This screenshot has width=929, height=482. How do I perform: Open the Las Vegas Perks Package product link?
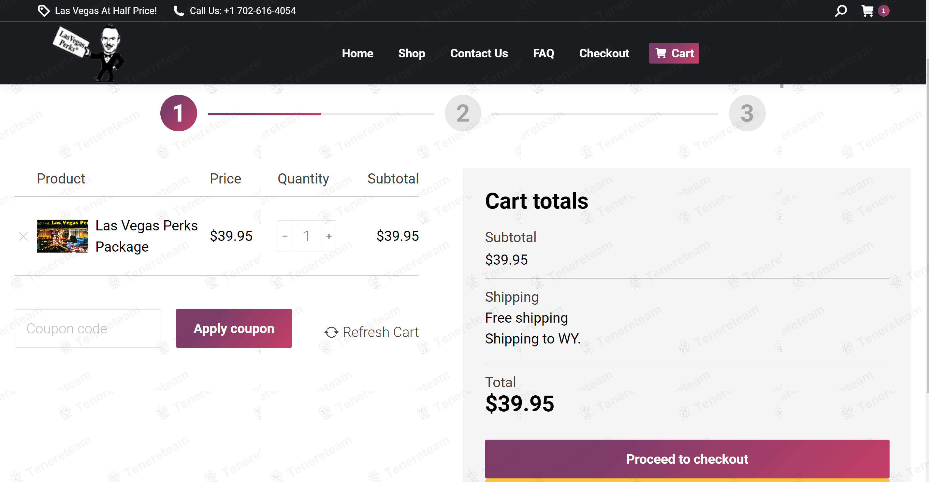tap(146, 236)
